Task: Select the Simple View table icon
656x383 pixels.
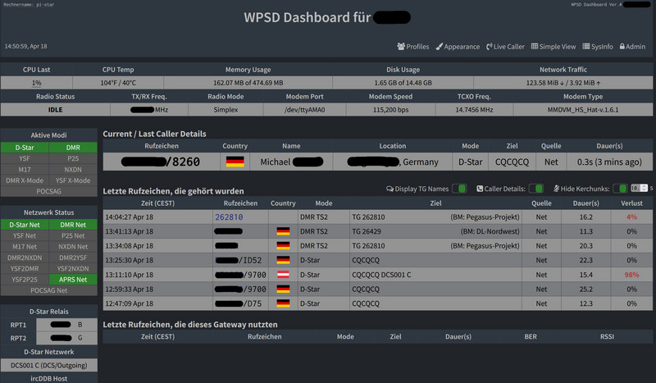Action: 535,47
